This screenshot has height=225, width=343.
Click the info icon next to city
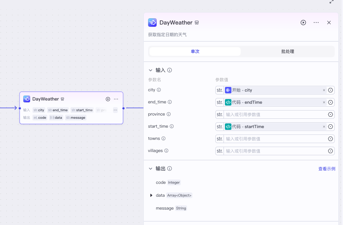(x=159, y=90)
